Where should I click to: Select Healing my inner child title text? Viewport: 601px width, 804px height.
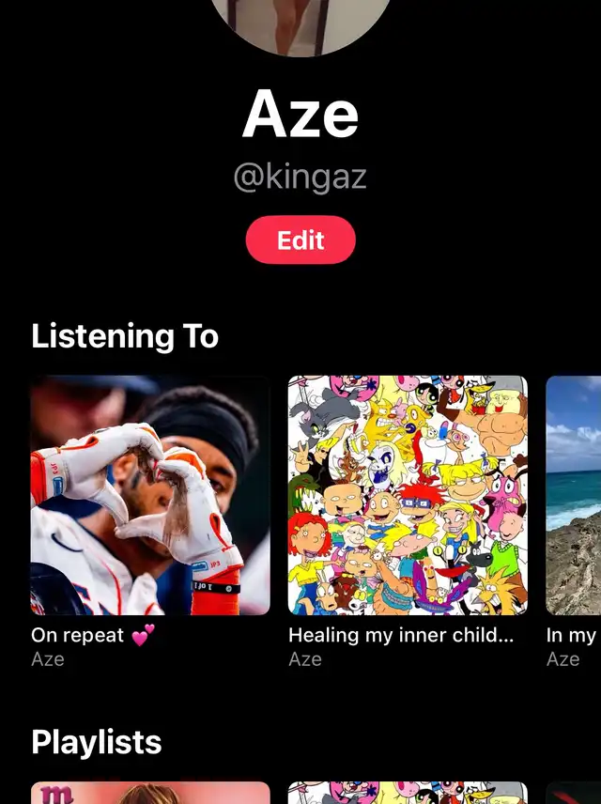pos(401,635)
